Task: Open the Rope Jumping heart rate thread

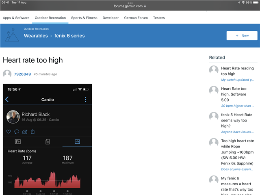Action: click(237, 152)
